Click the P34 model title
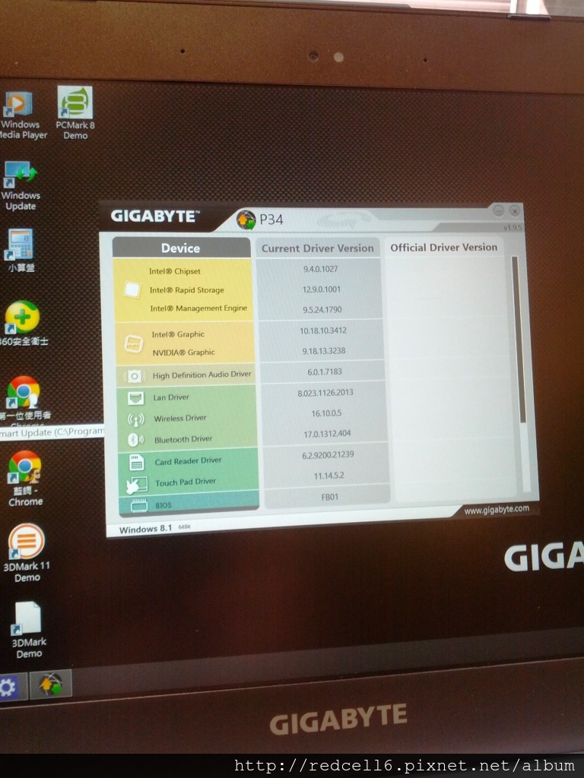The height and width of the screenshot is (778, 584). pyautogui.click(x=271, y=220)
